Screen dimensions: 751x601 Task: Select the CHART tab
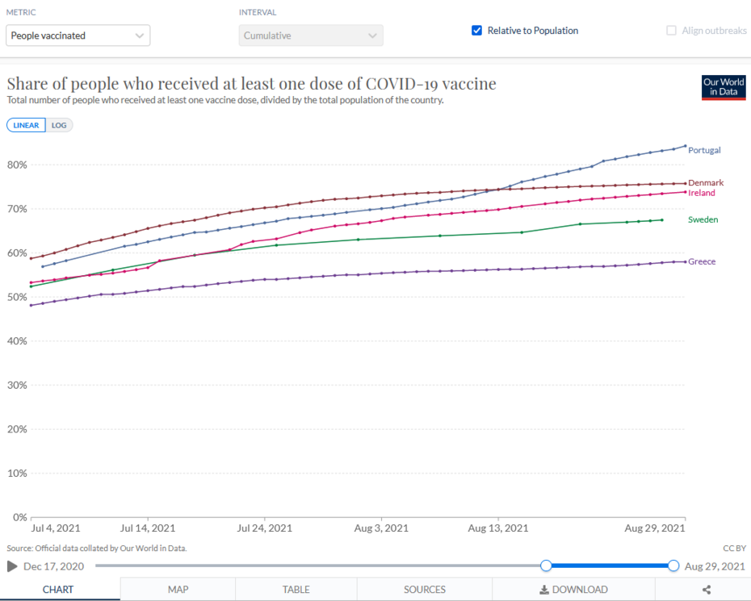[57, 590]
